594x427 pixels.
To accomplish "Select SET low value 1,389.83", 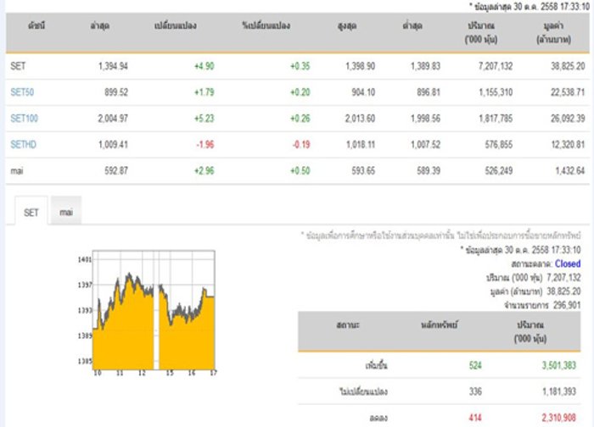I will pos(425,66).
